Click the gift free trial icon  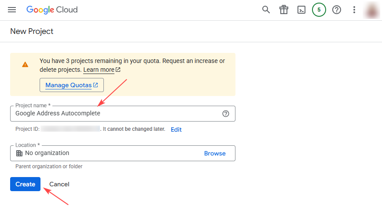point(284,10)
